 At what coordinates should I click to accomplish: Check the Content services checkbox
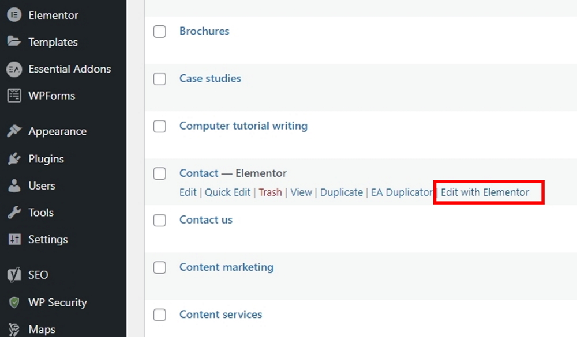tap(160, 315)
